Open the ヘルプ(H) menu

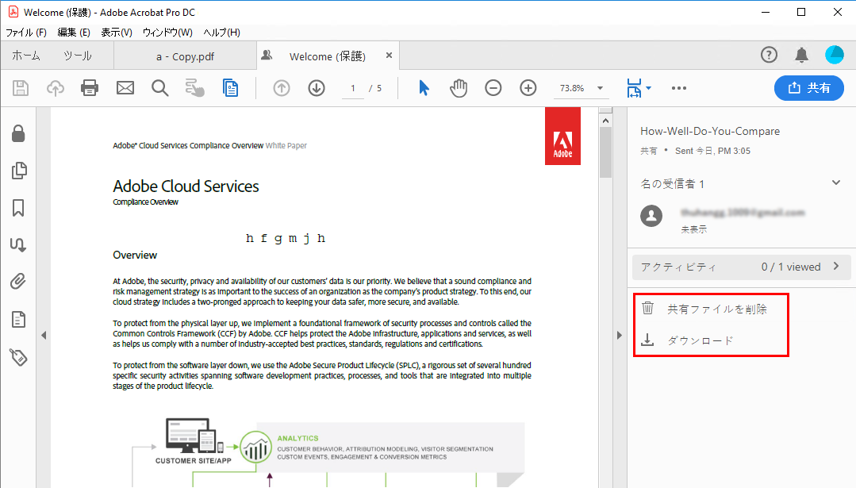[x=221, y=33]
